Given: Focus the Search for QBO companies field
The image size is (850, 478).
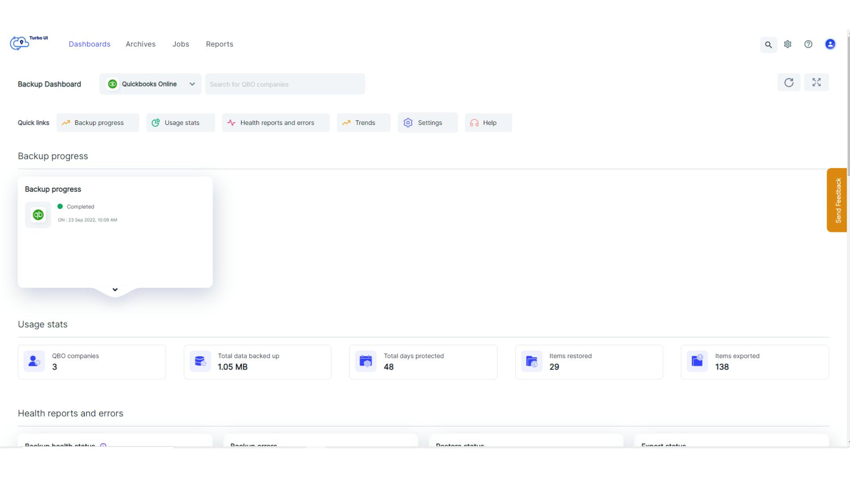Looking at the screenshot, I should click(285, 84).
